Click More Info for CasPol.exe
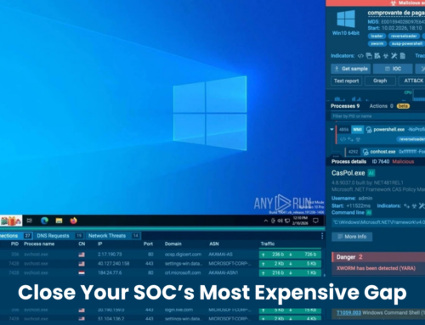This screenshot has height=325, width=425. coord(352,237)
